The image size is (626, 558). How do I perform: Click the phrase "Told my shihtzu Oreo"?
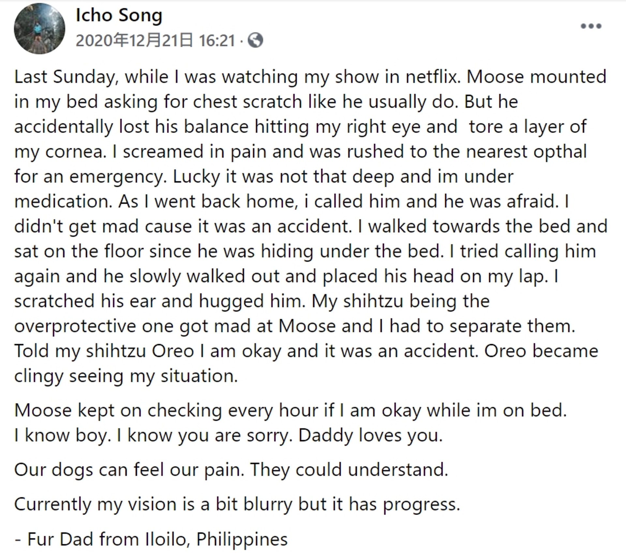(x=104, y=351)
